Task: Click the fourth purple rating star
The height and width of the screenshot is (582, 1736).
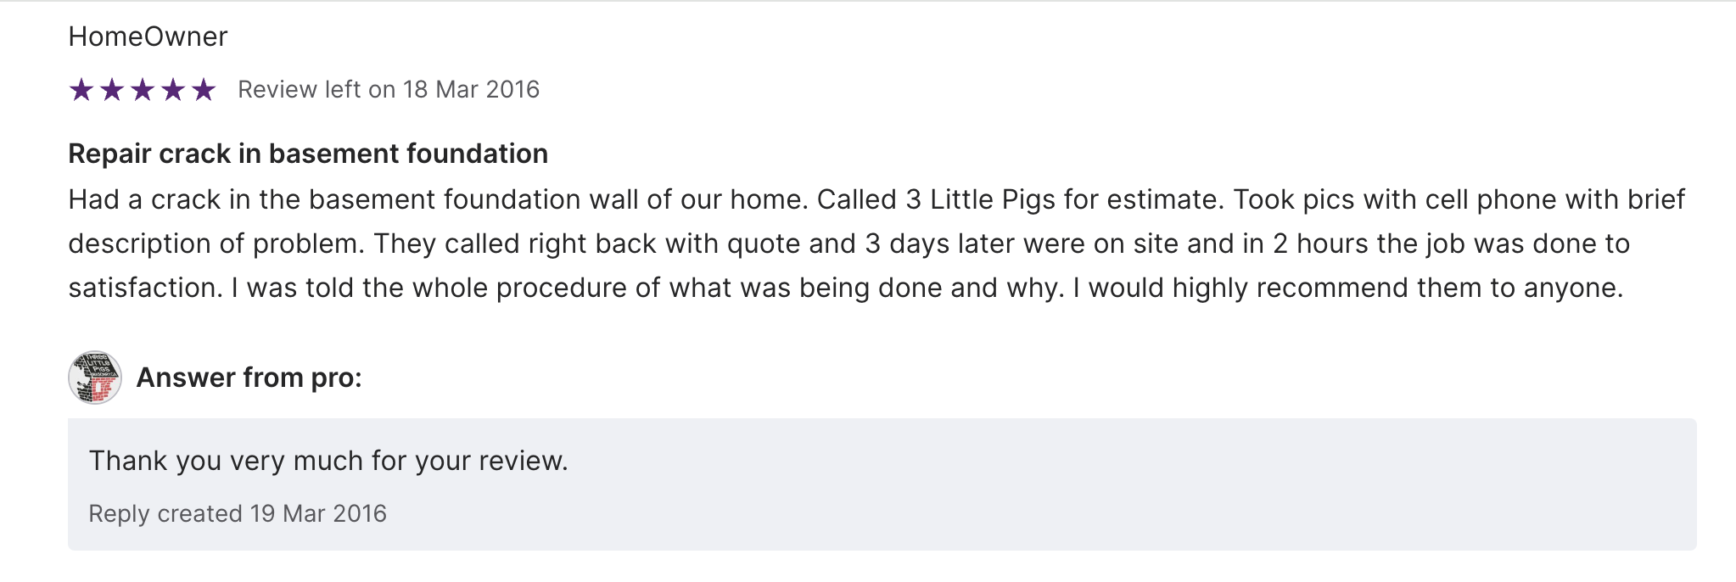Action: tap(173, 89)
